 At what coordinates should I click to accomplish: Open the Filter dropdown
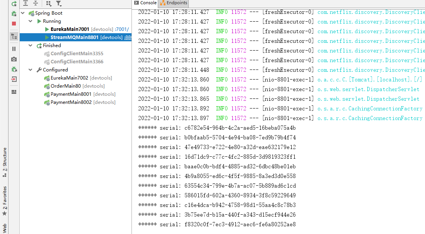coord(59,3)
